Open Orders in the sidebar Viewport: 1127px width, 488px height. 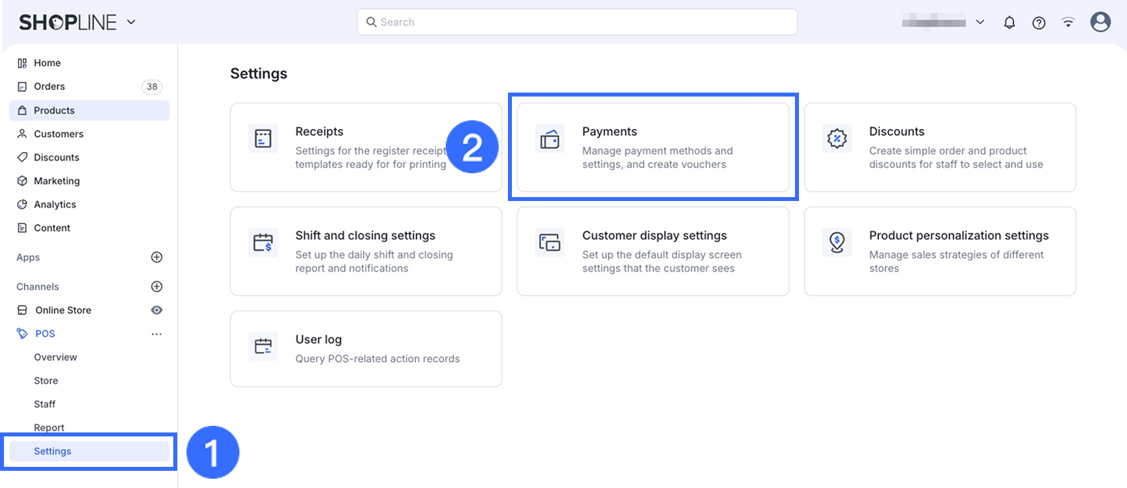[50, 87]
